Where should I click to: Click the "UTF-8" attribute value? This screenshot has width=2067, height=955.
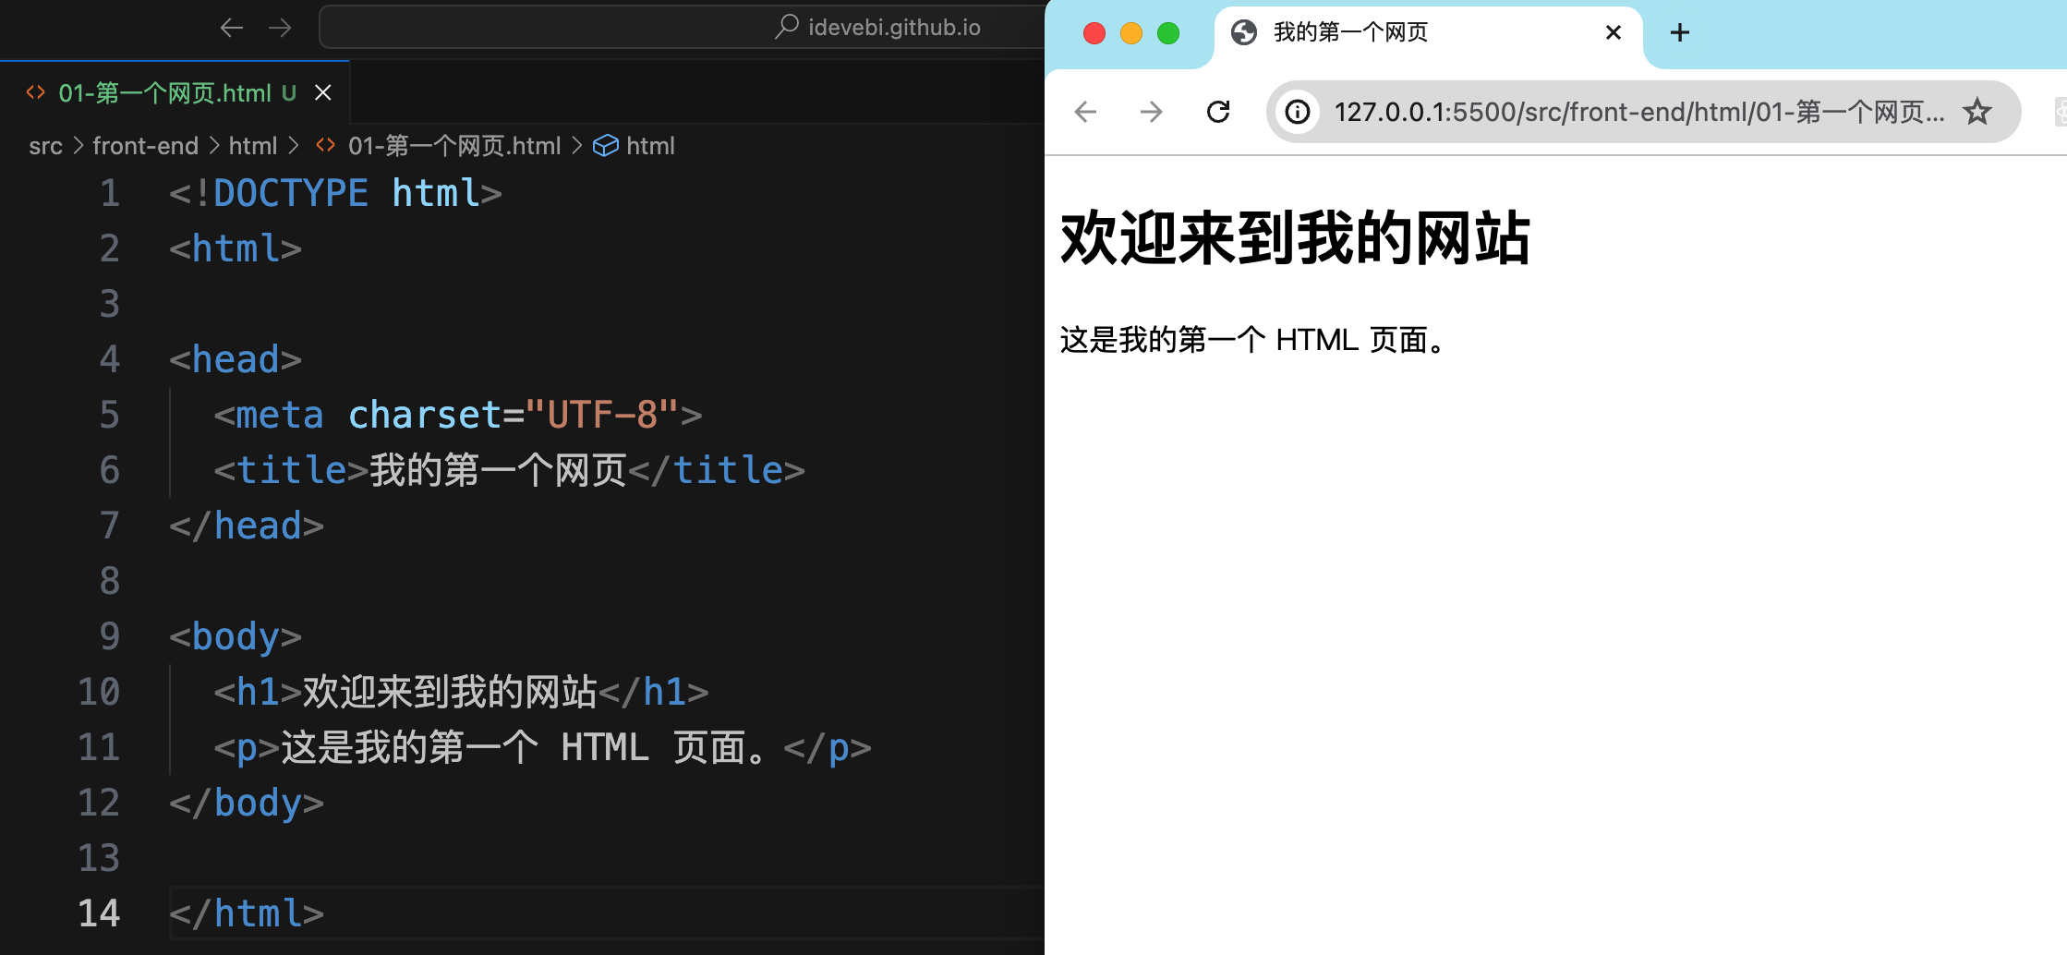tap(602, 415)
